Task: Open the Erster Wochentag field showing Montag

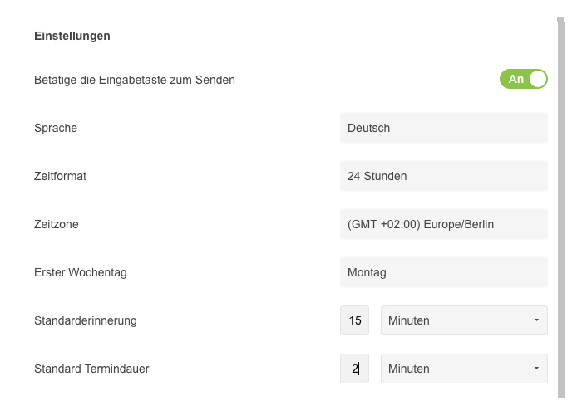Action: click(x=443, y=272)
